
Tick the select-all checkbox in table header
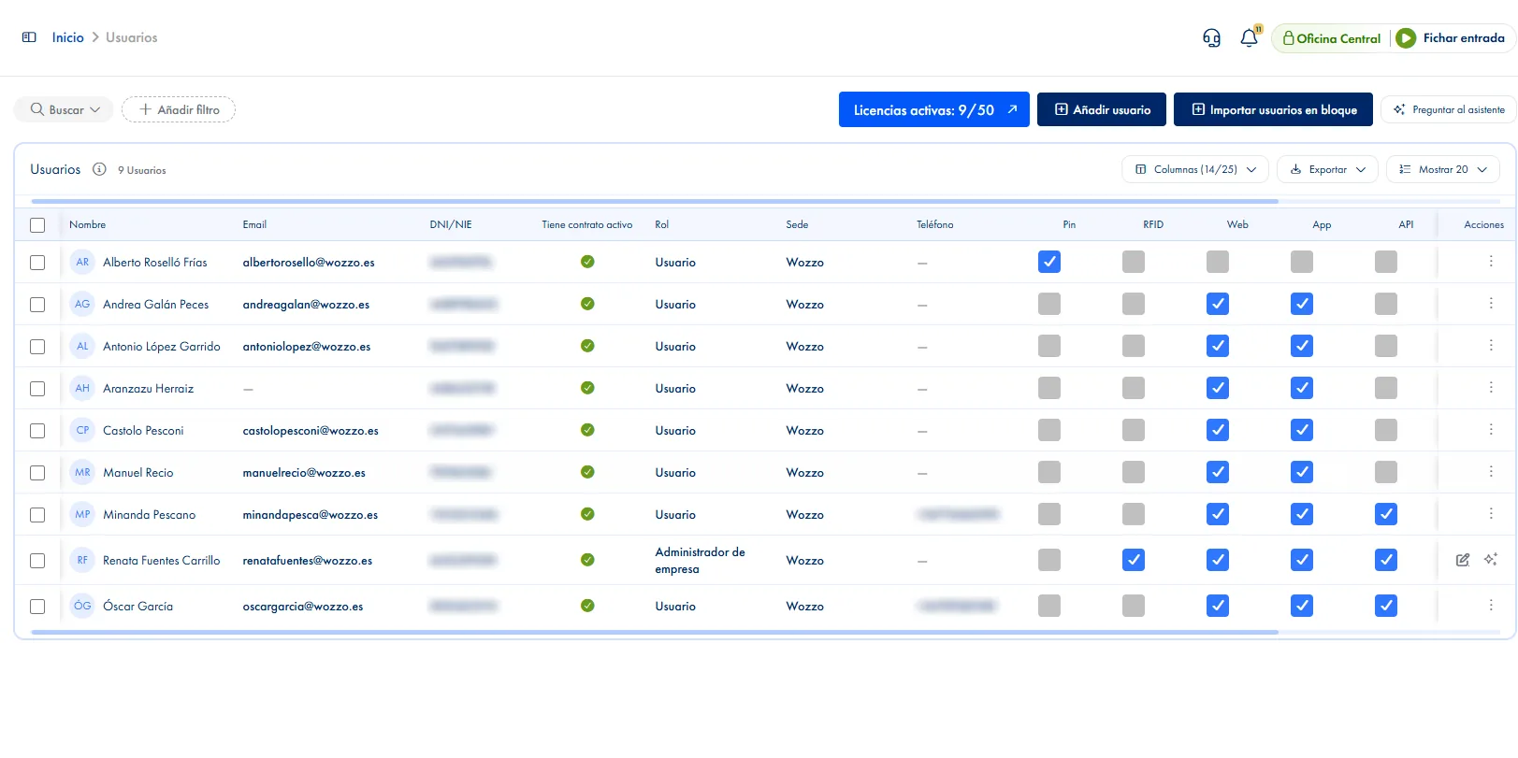coord(37,225)
